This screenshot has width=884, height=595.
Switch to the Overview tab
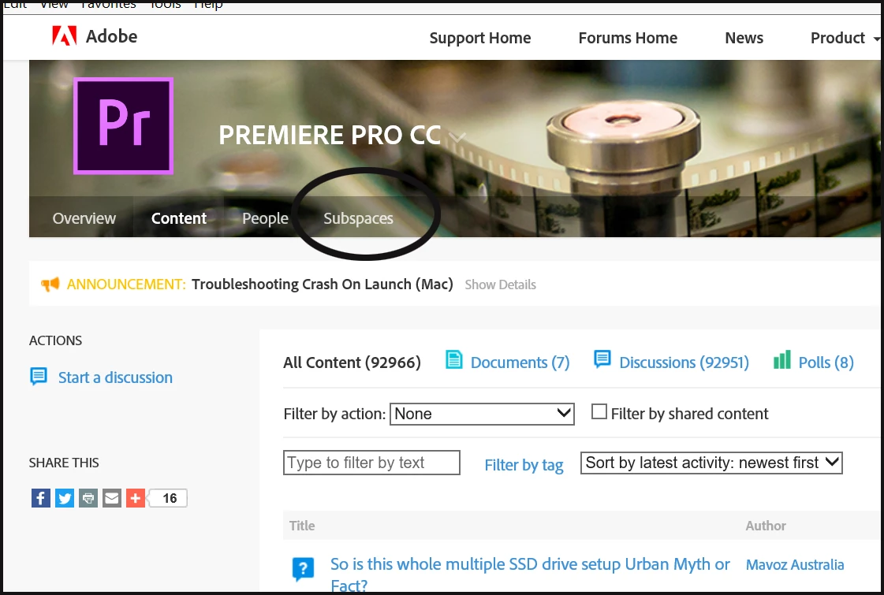pos(84,218)
